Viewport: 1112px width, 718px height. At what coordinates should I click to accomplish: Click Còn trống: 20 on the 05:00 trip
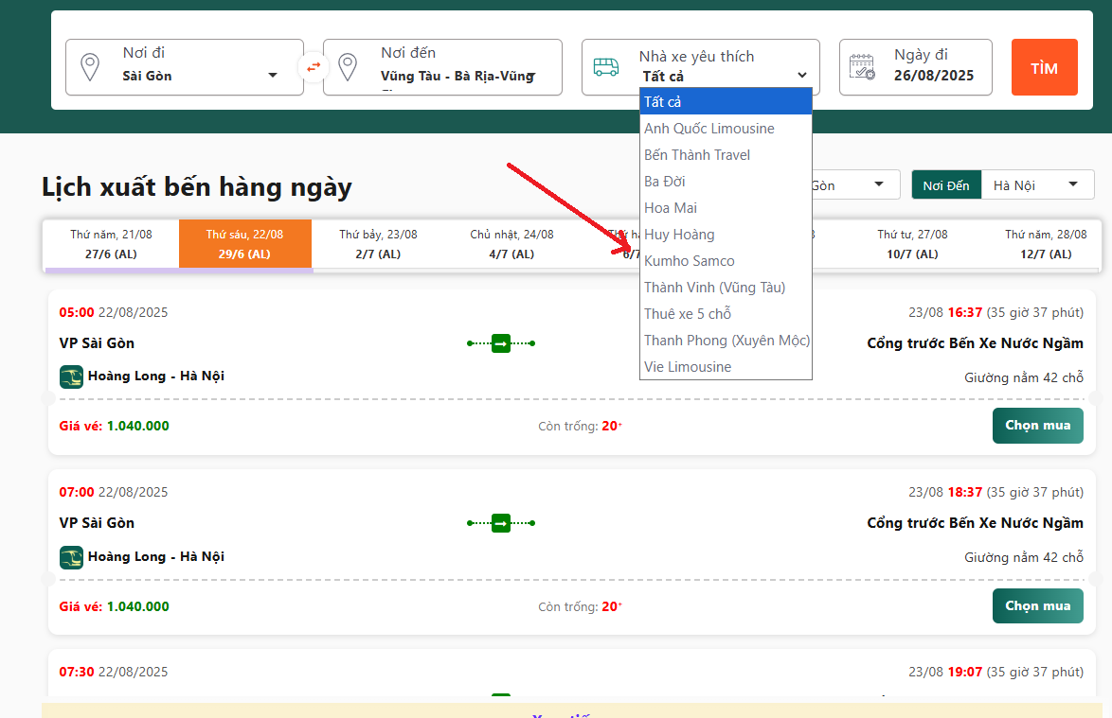[x=580, y=426]
